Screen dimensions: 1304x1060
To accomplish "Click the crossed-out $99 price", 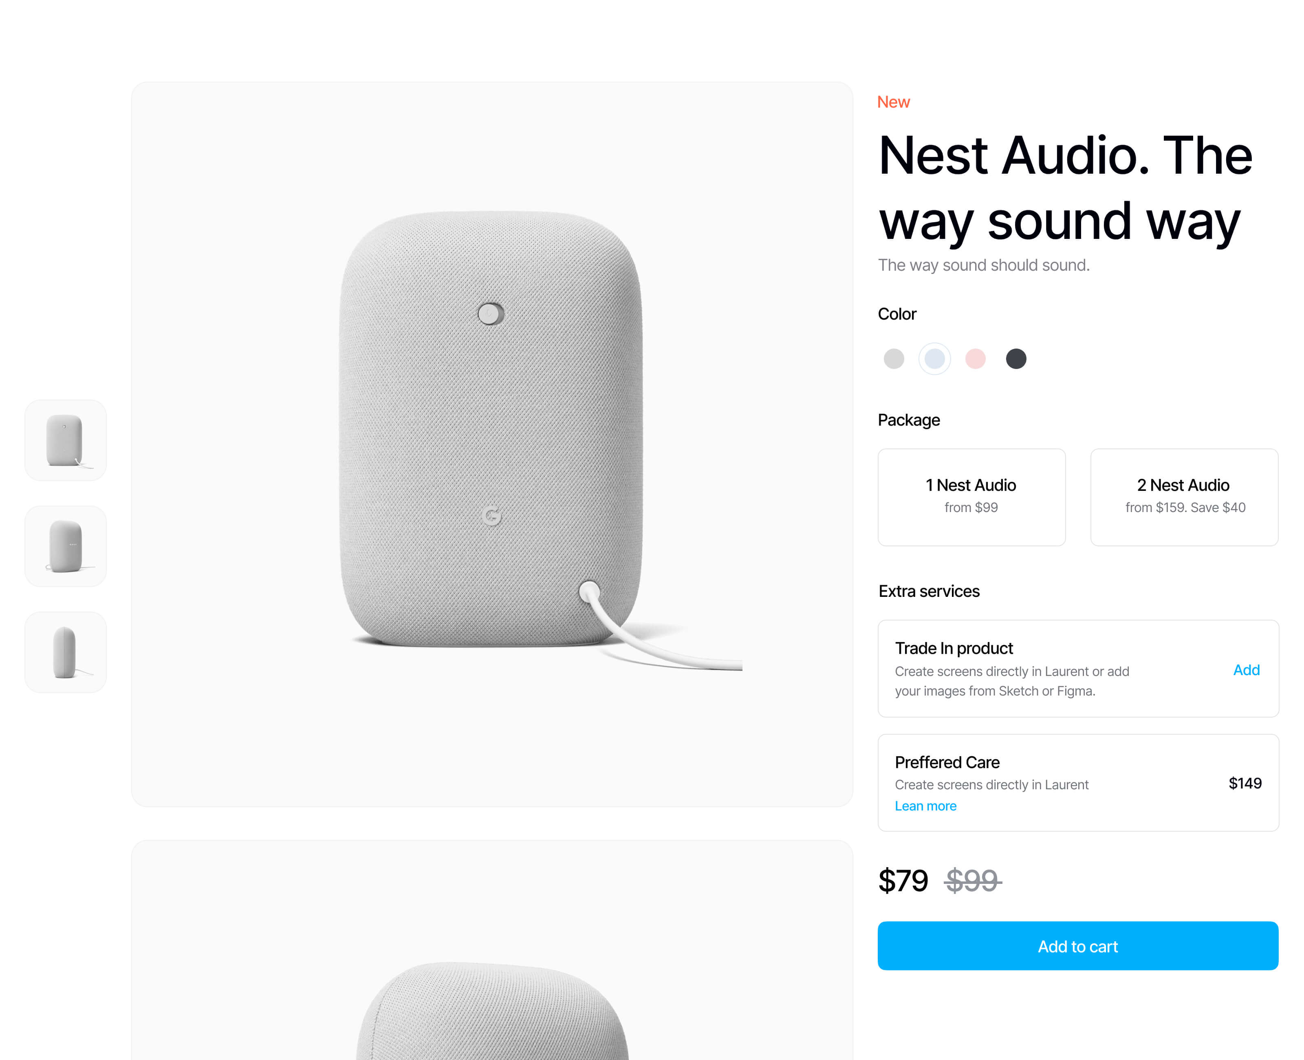I will click(973, 881).
